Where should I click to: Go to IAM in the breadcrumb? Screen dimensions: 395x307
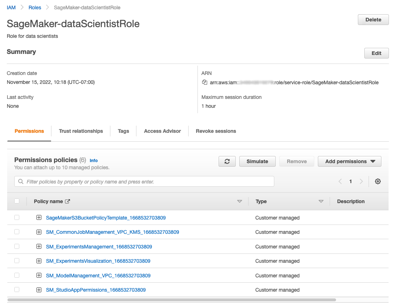(x=11, y=7)
